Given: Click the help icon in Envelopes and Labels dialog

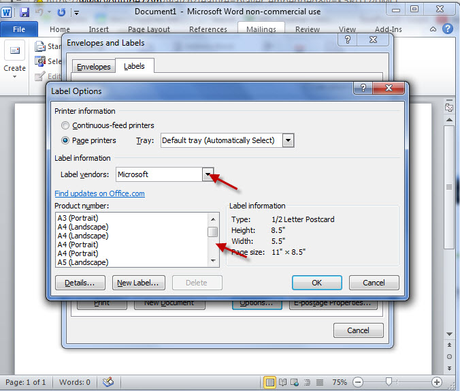Looking at the screenshot, I should coord(348,40).
